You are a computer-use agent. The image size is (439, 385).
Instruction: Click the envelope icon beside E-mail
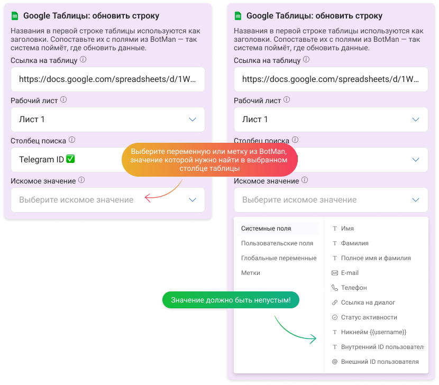pyautogui.click(x=335, y=273)
